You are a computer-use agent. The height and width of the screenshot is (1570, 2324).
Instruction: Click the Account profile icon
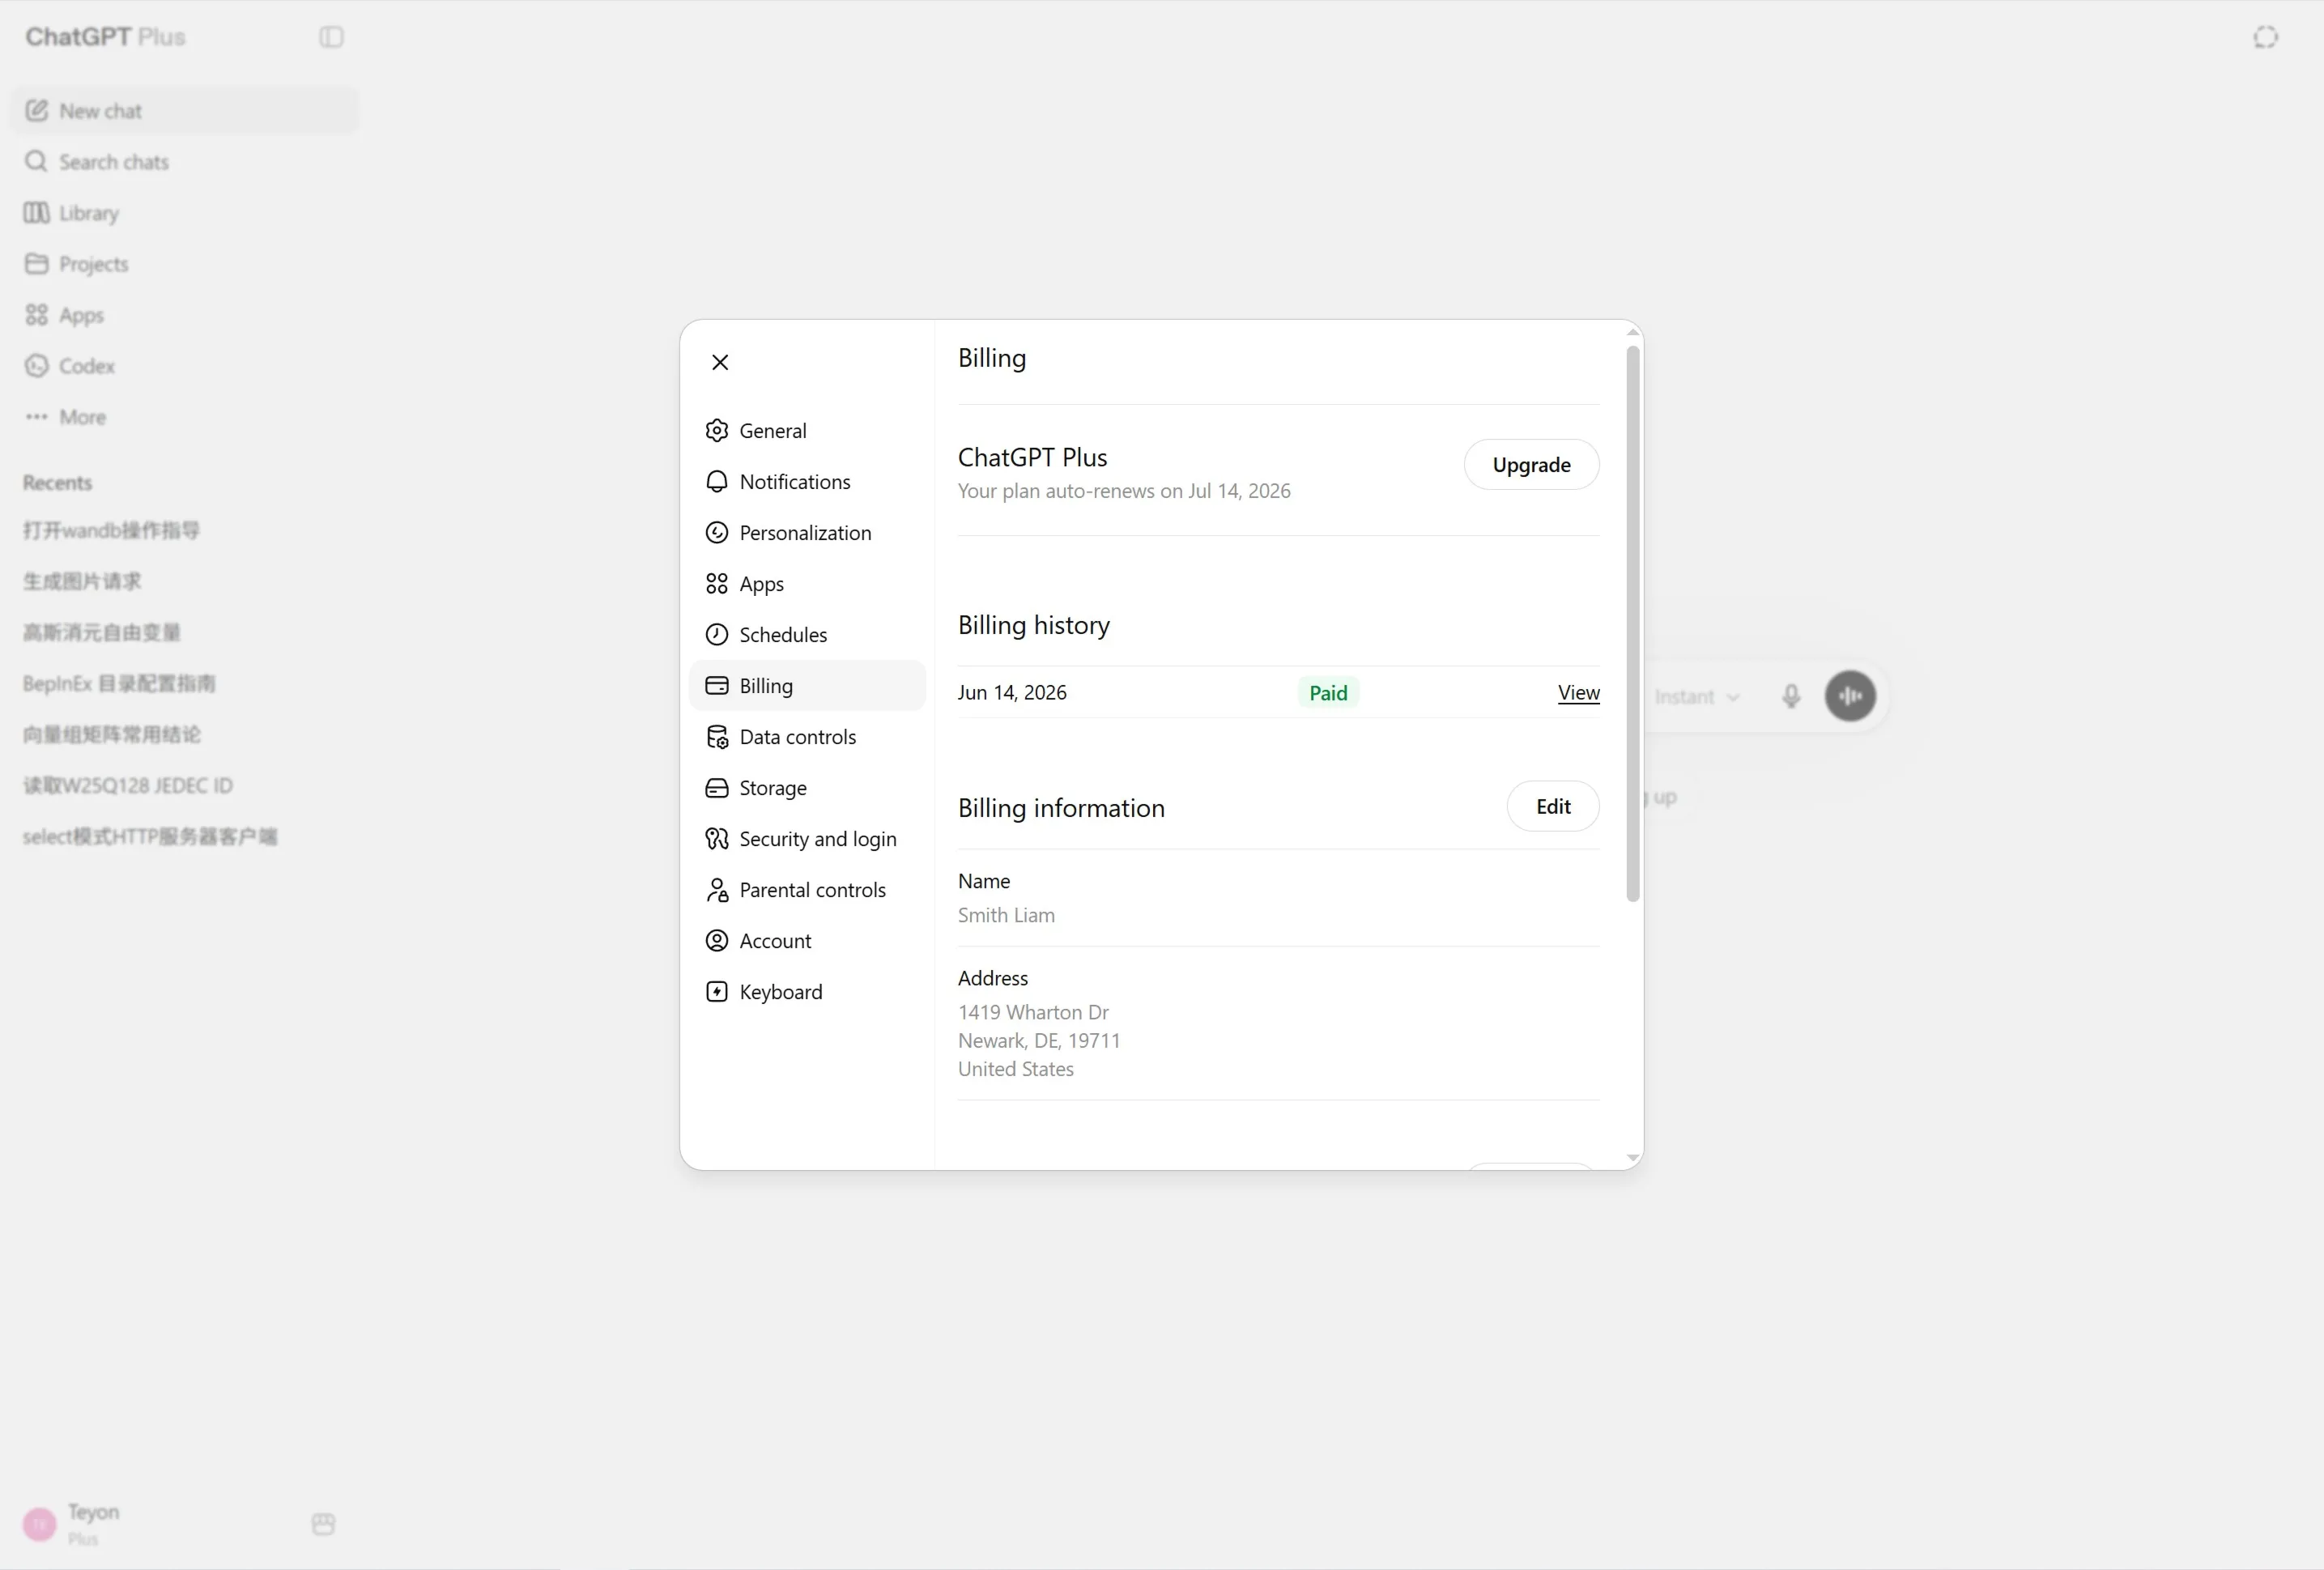coord(717,941)
